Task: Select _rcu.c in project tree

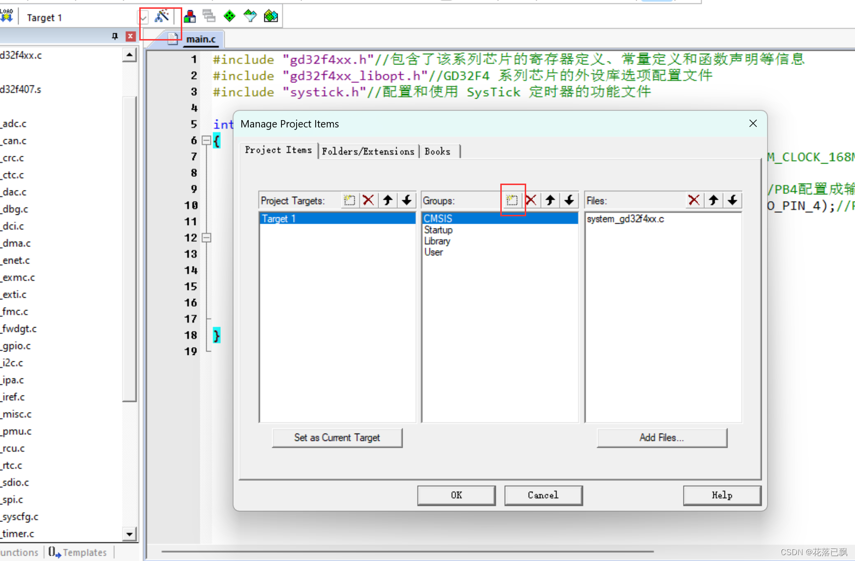Action: tap(13, 448)
